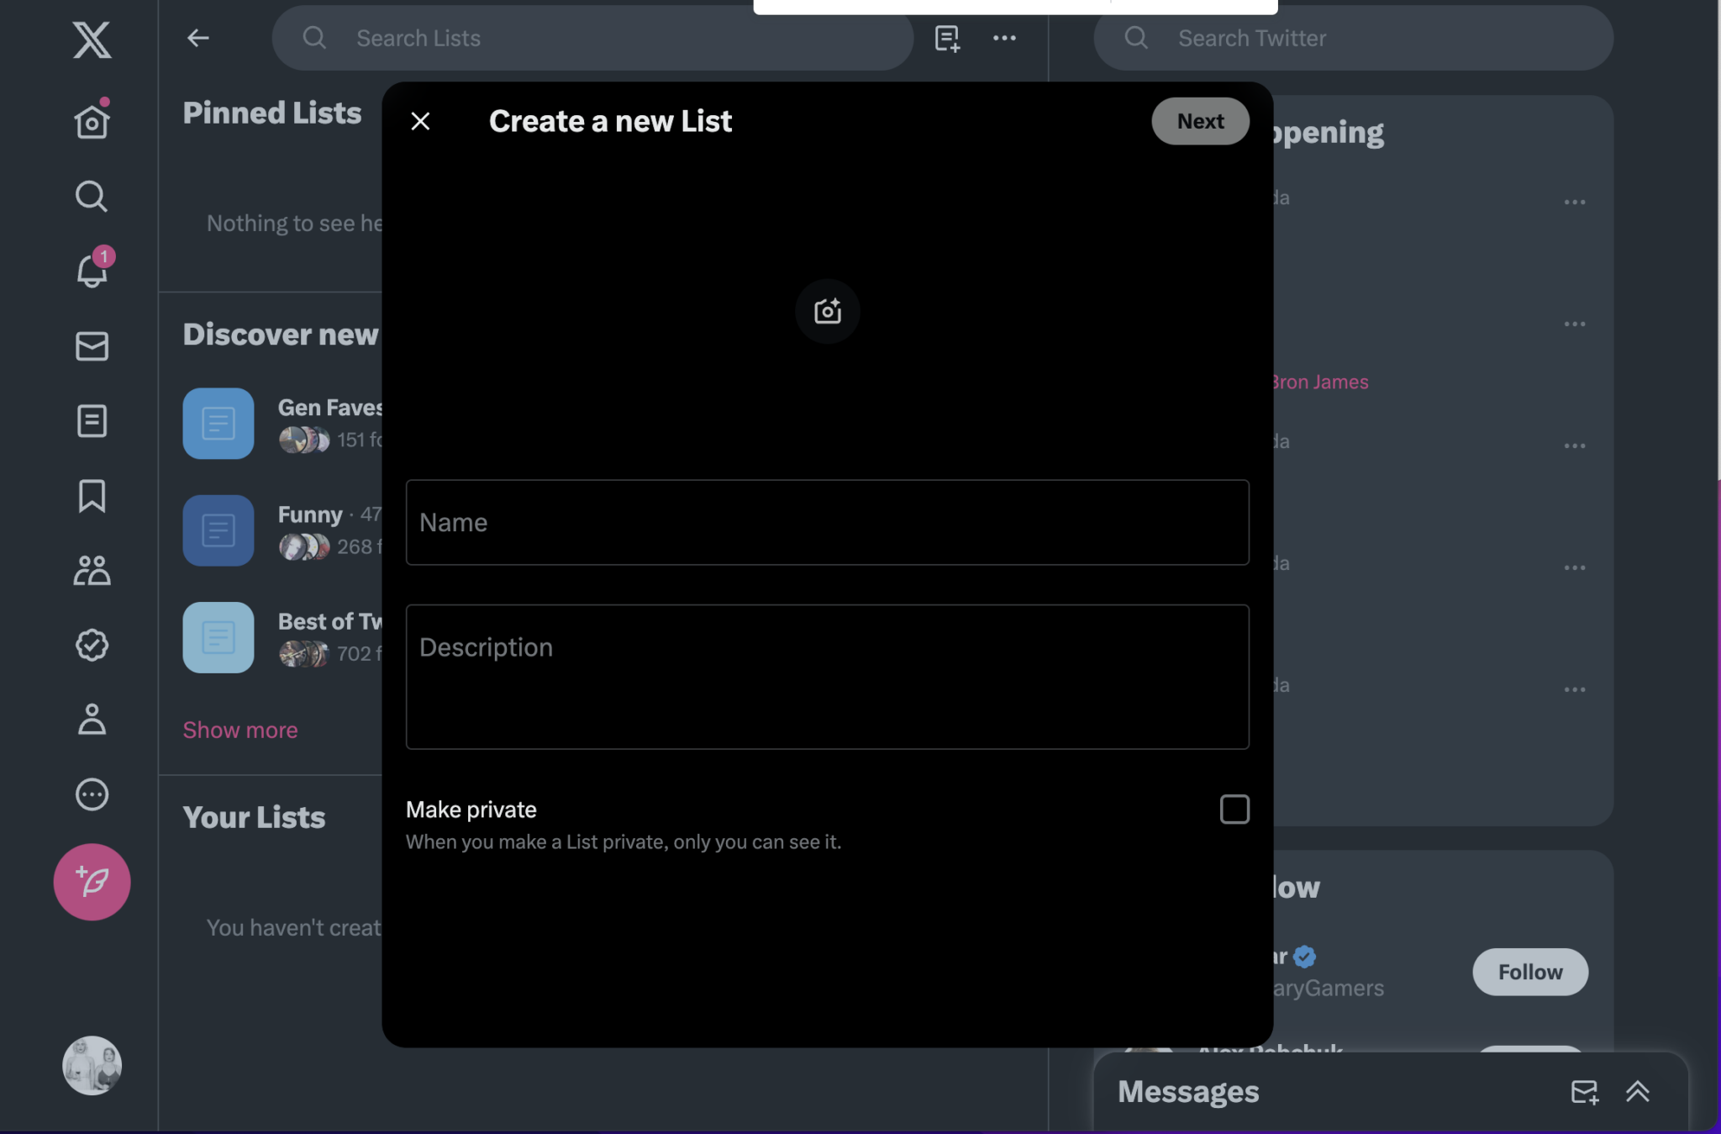Click inside the Name field
The height and width of the screenshot is (1134, 1721).
click(x=826, y=522)
